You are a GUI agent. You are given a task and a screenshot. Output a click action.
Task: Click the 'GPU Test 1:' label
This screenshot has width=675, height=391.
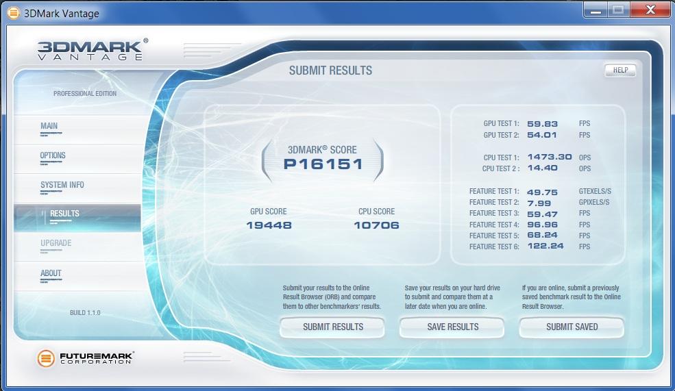point(501,123)
